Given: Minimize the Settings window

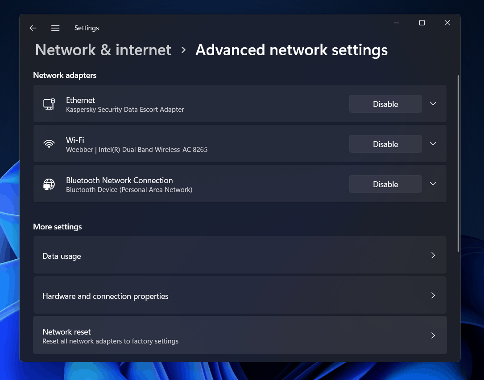Looking at the screenshot, I should (x=397, y=23).
